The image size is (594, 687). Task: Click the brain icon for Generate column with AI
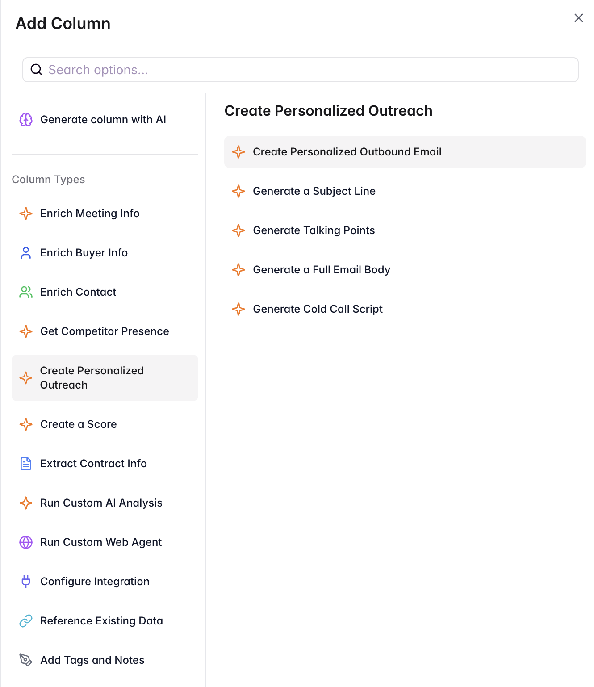pyautogui.click(x=26, y=120)
